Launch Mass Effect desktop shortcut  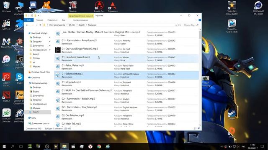[x=7, y=43]
